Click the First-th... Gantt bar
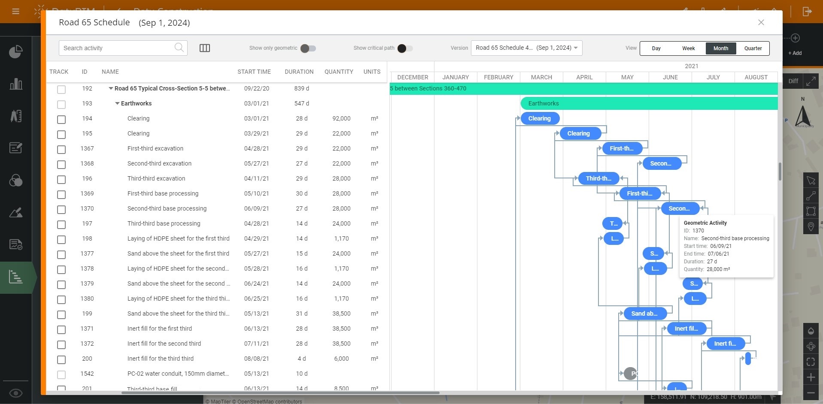Screen dimensions: 823x404 pyautogui.click(x=623, y=148)
